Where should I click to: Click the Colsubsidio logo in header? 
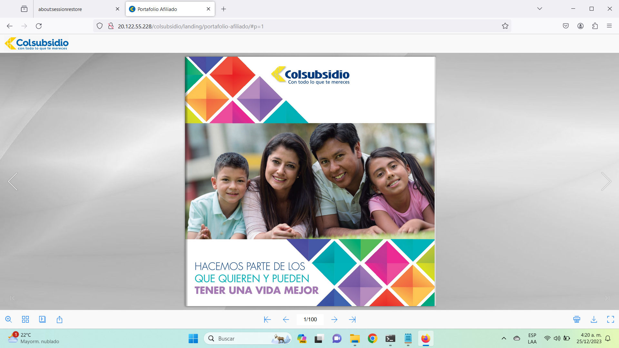point(36,43)
